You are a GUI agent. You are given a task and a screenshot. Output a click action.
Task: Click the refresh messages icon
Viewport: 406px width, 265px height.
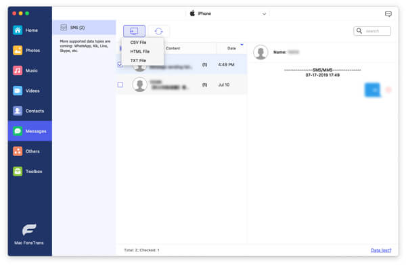pyautogui.click(x=158, y=31)
